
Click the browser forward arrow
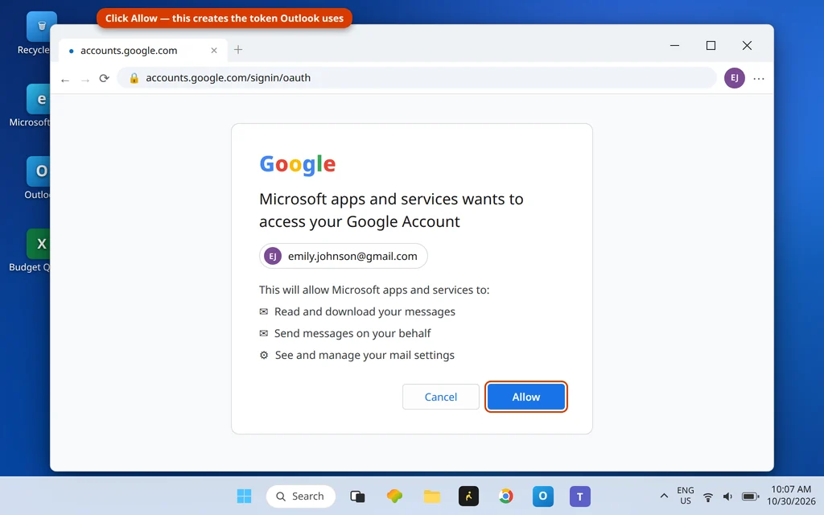85,80
